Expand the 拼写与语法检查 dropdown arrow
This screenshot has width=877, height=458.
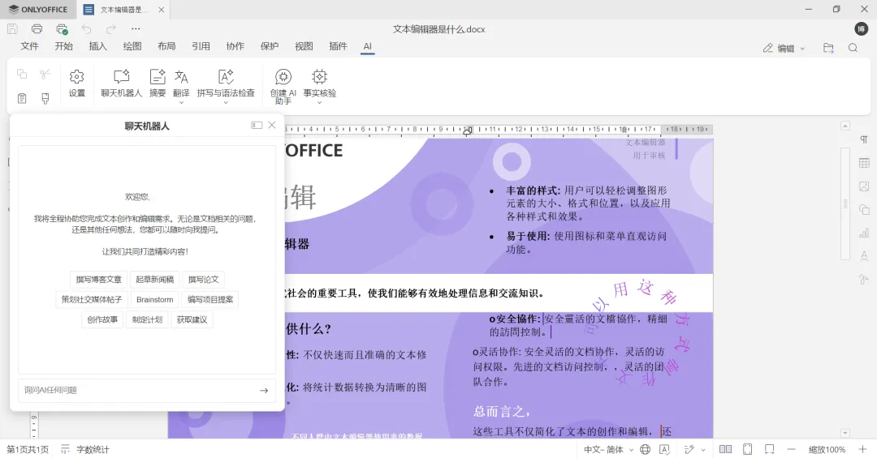coord(226,102)
